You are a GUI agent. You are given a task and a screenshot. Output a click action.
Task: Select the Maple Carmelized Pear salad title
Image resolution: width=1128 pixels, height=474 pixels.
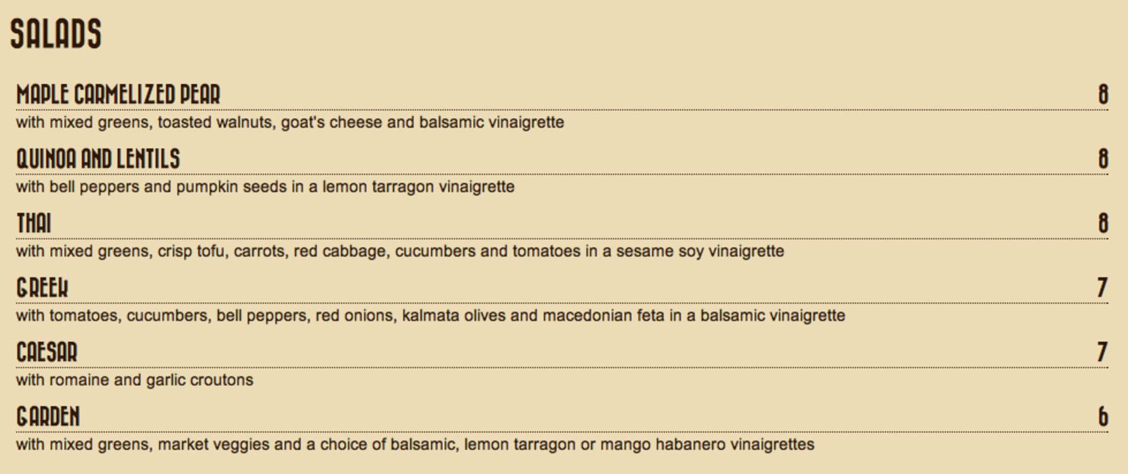tap(118, 95)
